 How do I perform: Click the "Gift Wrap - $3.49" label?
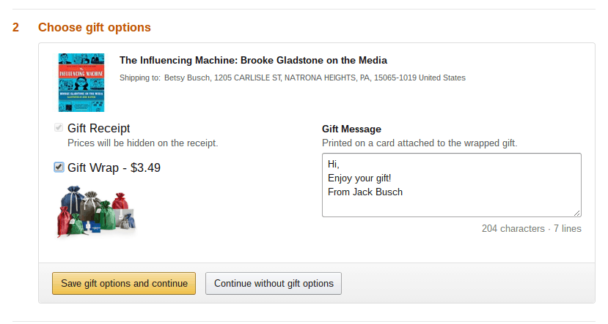pos(114,167)
